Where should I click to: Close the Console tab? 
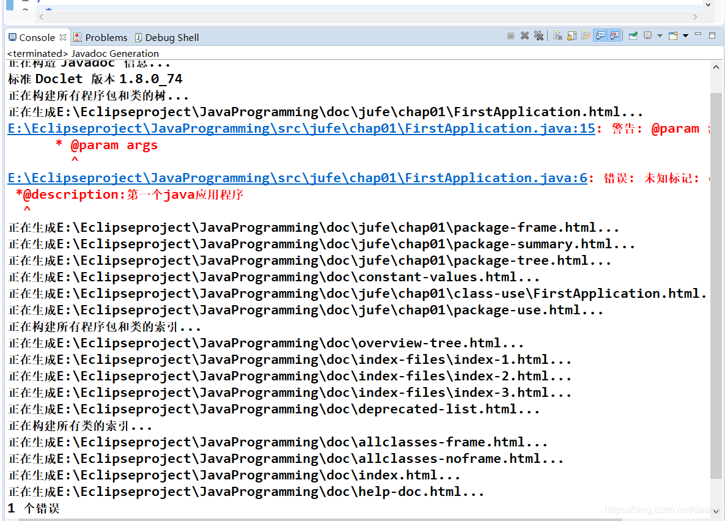coord(63,37)
